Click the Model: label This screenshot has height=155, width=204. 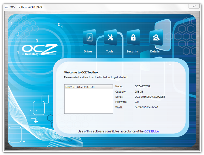point(119,86)
